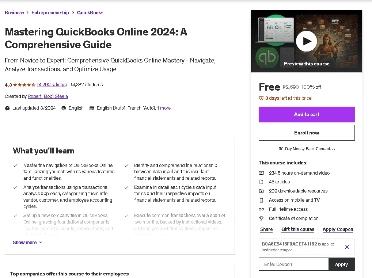Click checkmark beside Master the navigation item
Viewport: 372px width, 278px height.
[15, 165]
